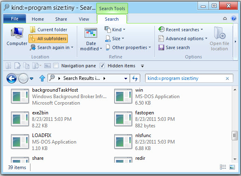Open the Advanced options dropdown
The height and width of the screenshot is (176, 241).
tap(183, 39)
